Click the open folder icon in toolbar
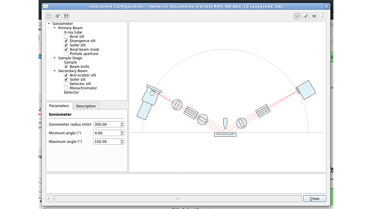The height and width of the screenshot is (209, 372). [49, 16]
